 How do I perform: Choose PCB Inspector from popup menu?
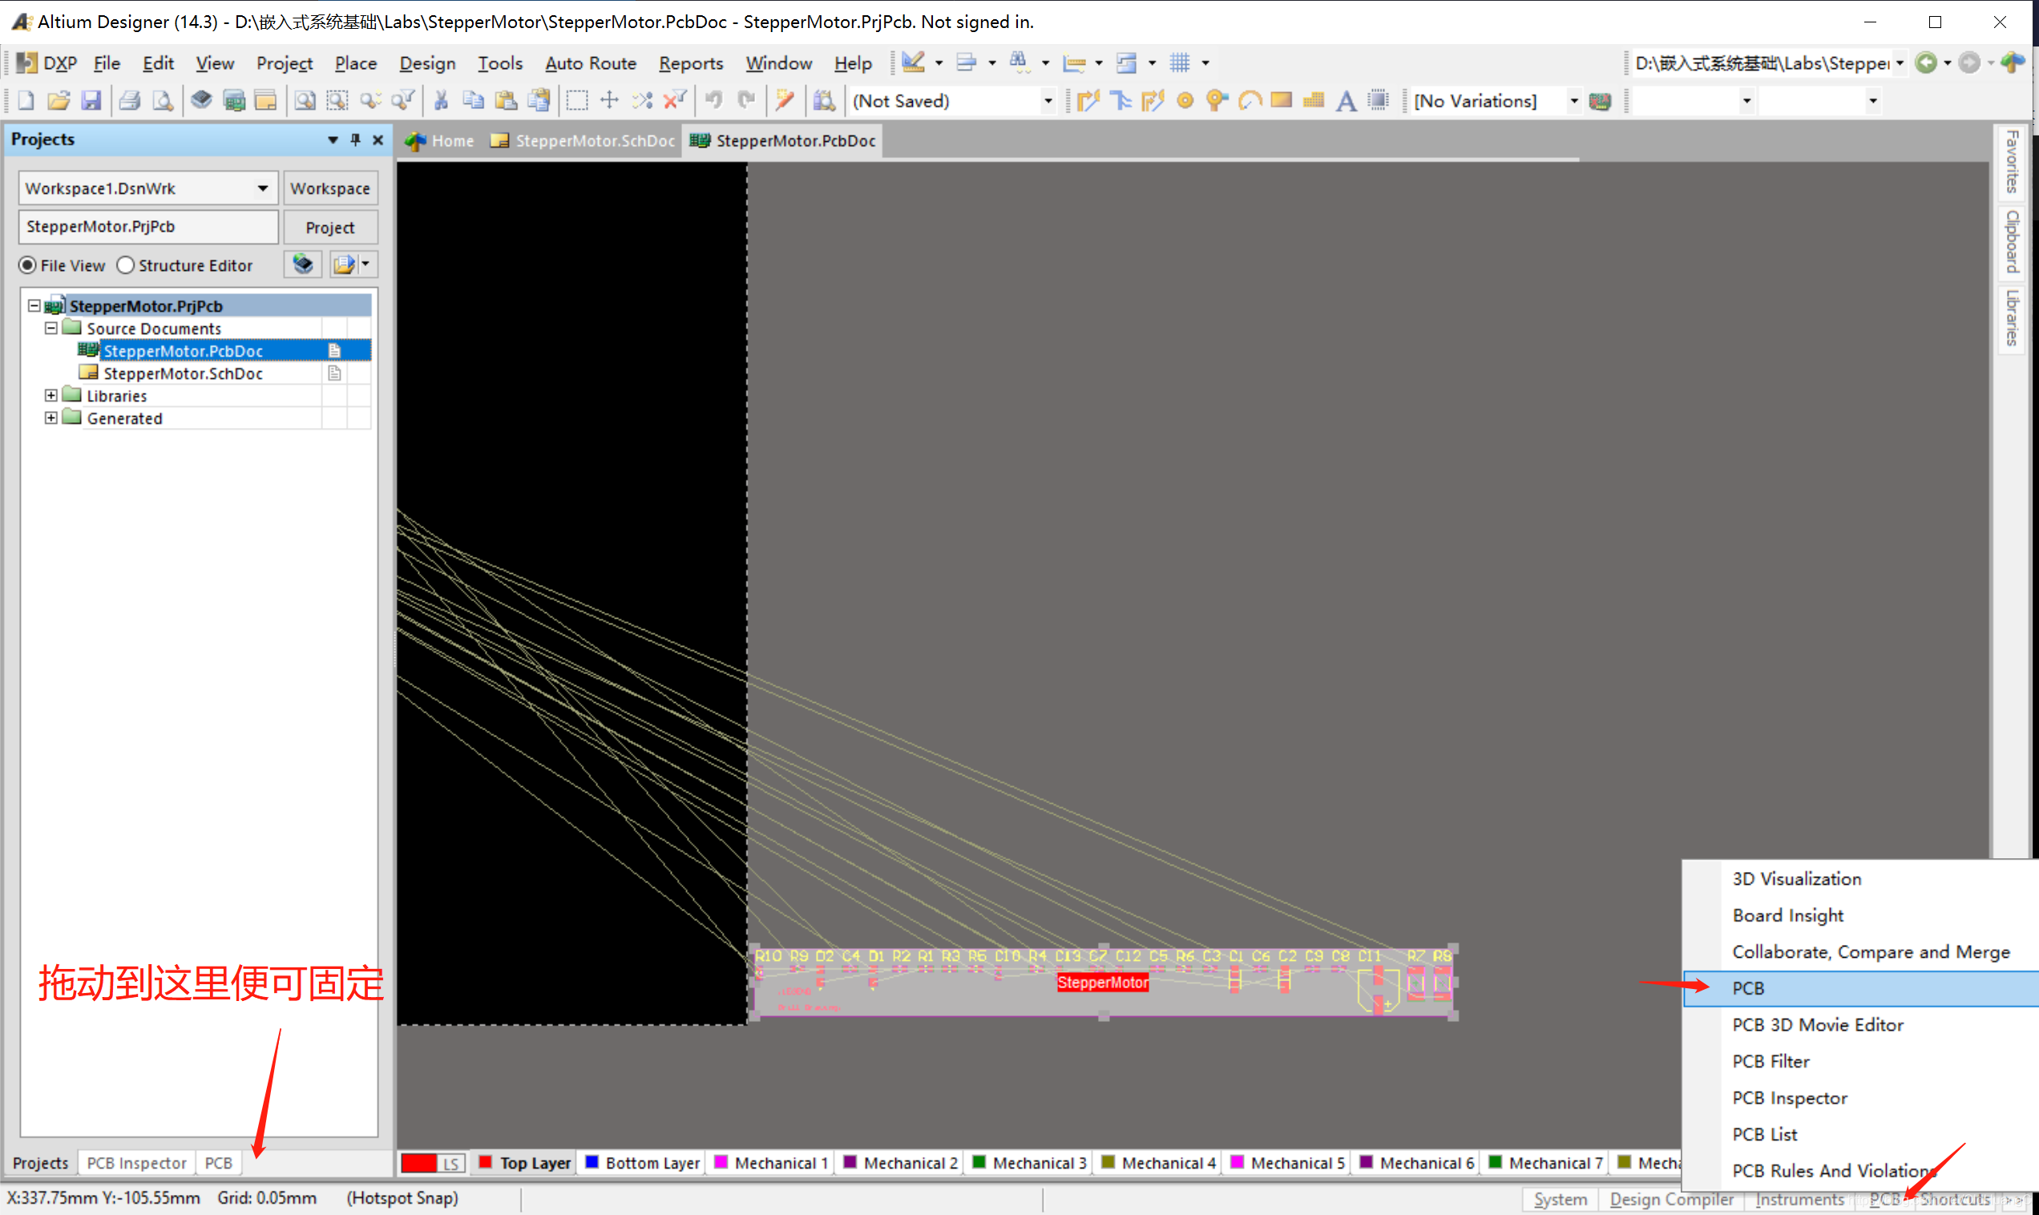coord(1790,1098)
